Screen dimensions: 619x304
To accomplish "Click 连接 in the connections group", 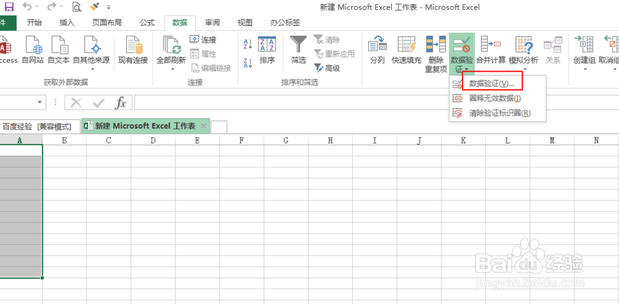I will click(203, 40).
